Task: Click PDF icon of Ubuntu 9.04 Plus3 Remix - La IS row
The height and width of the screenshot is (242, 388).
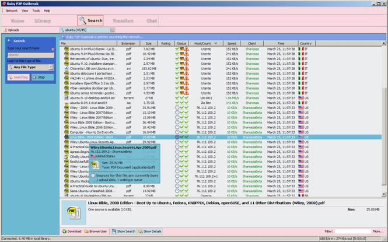Action: [67, 49]
